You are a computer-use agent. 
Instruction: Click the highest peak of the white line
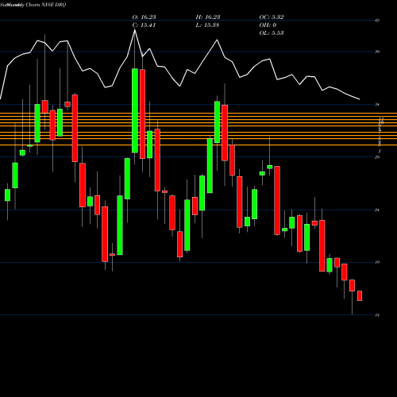pos(135,30)
